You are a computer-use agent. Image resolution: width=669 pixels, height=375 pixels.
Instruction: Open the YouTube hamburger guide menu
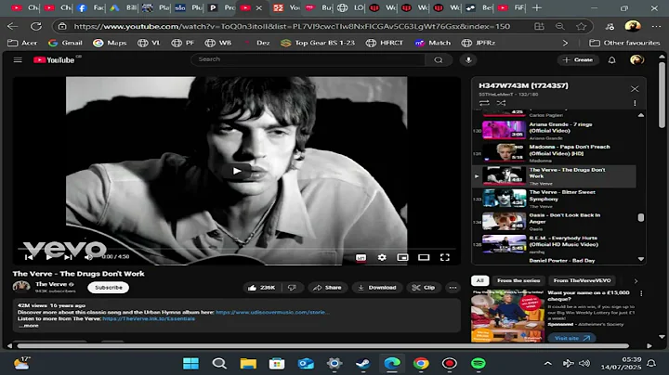point(18,60)
